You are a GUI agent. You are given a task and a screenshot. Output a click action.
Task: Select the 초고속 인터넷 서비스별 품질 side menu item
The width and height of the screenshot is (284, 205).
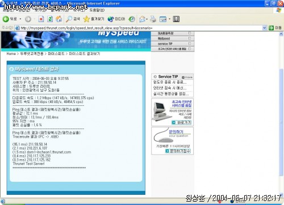point(173,49)
